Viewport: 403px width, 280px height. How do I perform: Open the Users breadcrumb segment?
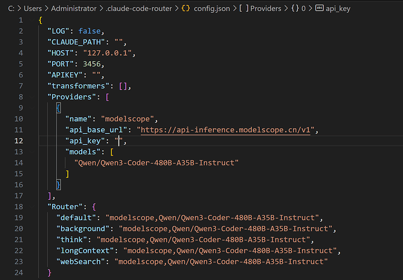33,9
